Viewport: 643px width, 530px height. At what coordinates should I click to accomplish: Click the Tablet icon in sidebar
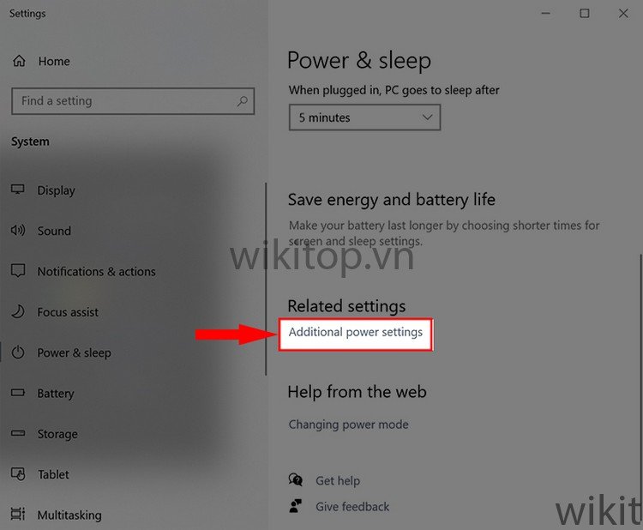click(x=18, y=473)
